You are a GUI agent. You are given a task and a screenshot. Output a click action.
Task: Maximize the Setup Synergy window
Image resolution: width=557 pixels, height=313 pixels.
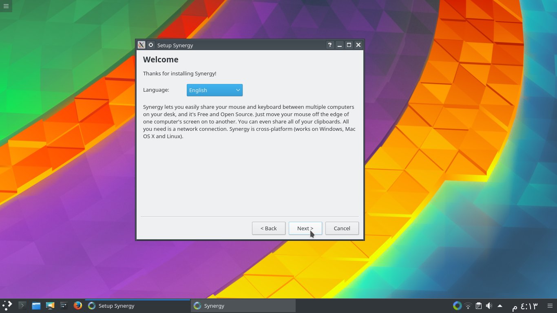349,45
